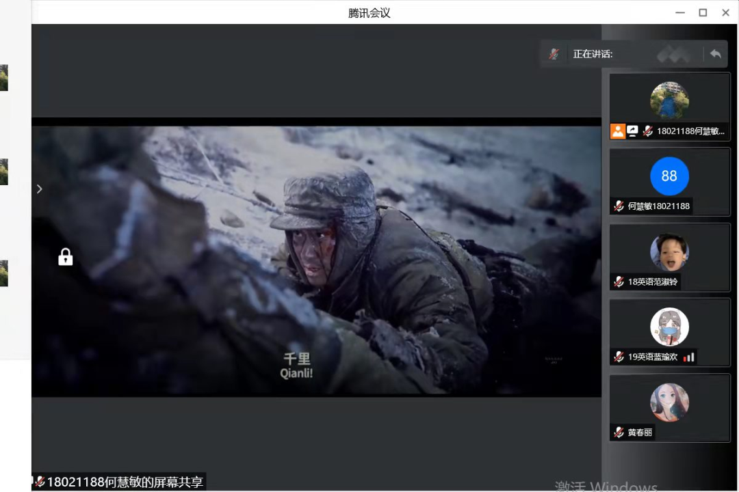Click the 正在讲话 speaking status label
Viewport: 739px width, 492px height.
click(x=593, y=54)
